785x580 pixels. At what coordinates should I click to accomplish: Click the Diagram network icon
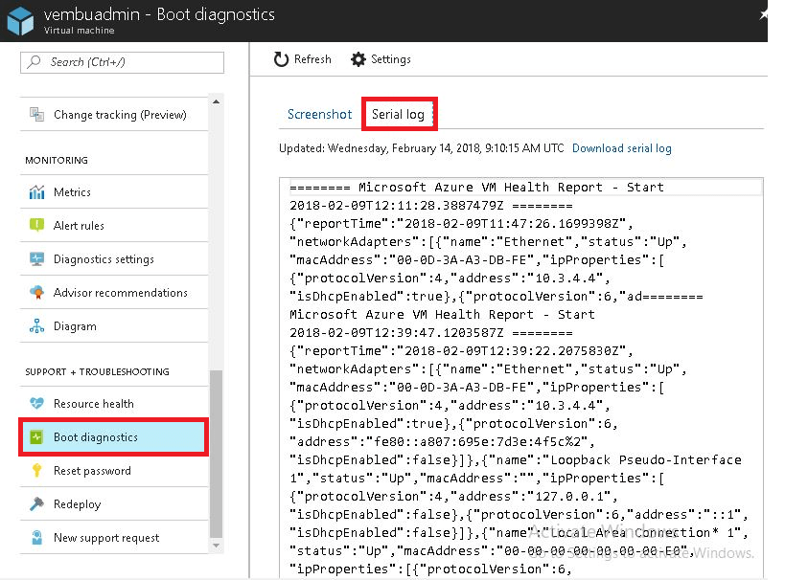pos(36,326)
